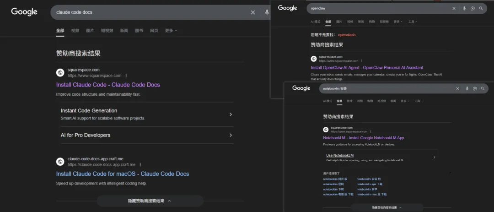Viewport: 494px width, 212px height.
Task: Open the 更多 dropdown under "claude code docs" search
Action: (171, 31)
